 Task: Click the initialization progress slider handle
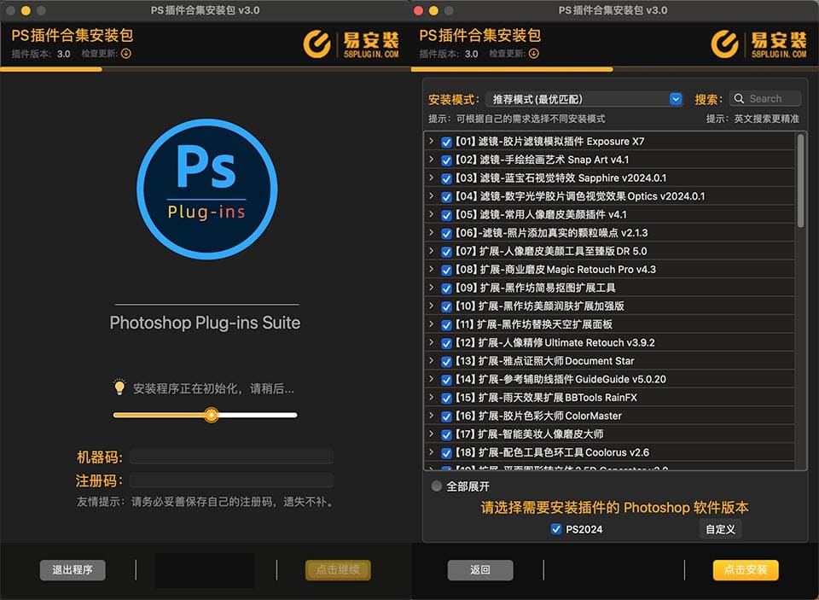tap(211, 415)
